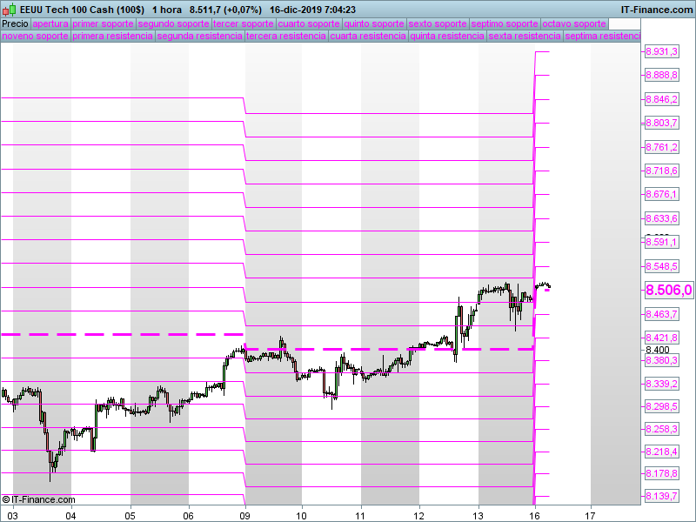Click date 10 on time axis
This screenshot has width=696, height=522.
[x=301, y=516]
